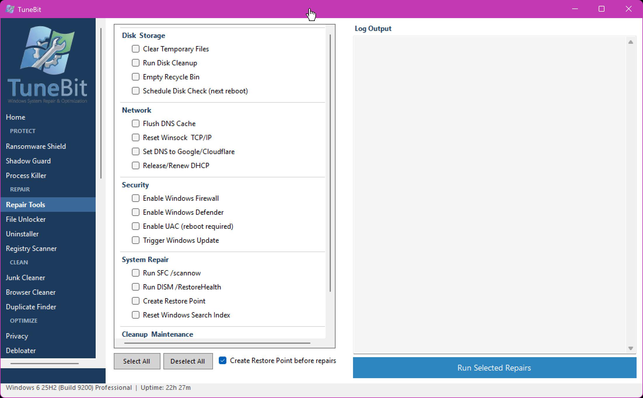Click the PROTECT sidebar category label
Screen dimensions: 643x398
[x=23, y=131]
